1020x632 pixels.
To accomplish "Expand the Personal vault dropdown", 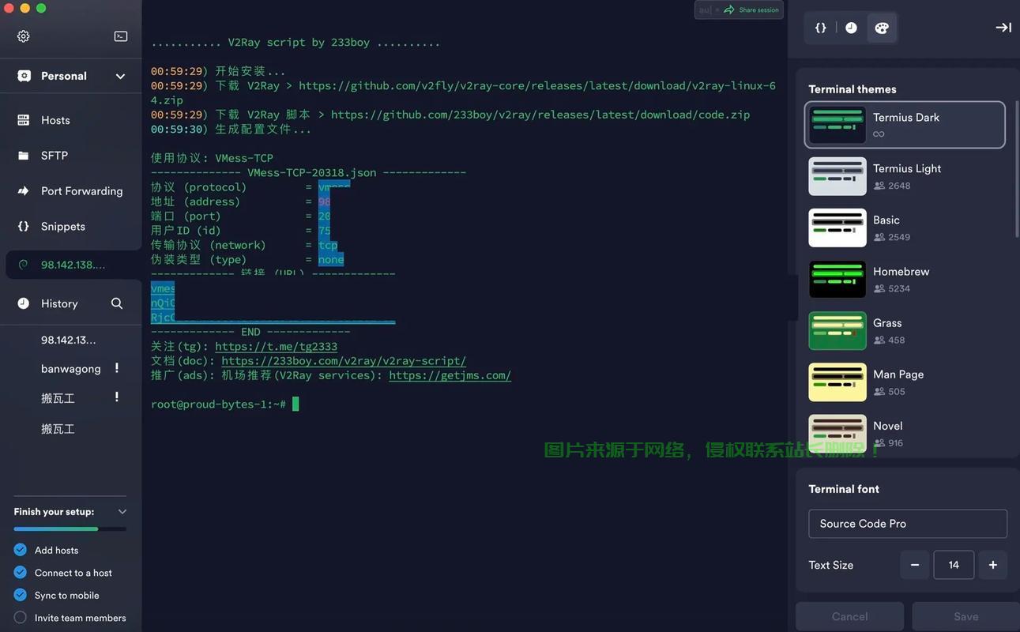I will click(120, 76).
